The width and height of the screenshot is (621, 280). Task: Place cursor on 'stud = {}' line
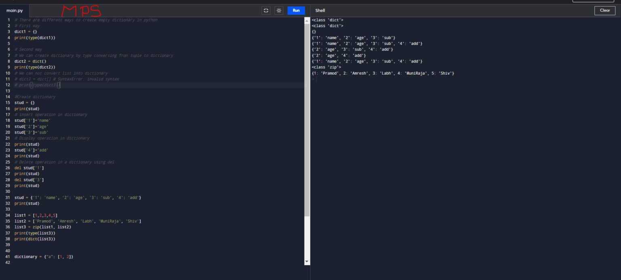click(25, 103)
